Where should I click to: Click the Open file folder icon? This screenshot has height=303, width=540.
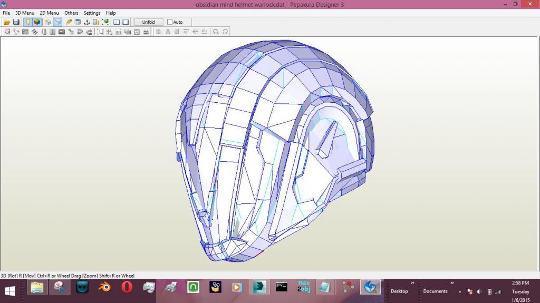click(7, 22)
